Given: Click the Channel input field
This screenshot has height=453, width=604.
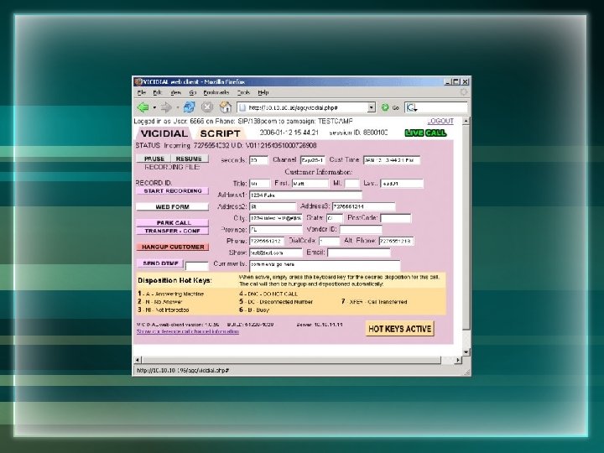Looking at the screenshot, I should pyautogui.click(x=312, y=160).
